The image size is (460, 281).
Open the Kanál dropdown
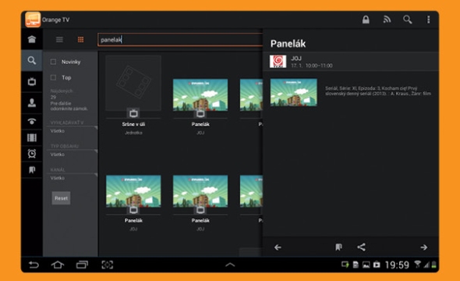[73, 178]
